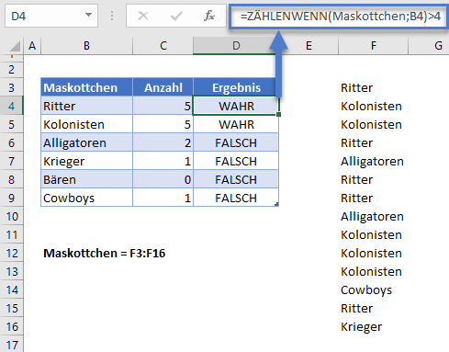Select row 3 header
Viewport: 449px width, 352px height.
click(12, 87)
